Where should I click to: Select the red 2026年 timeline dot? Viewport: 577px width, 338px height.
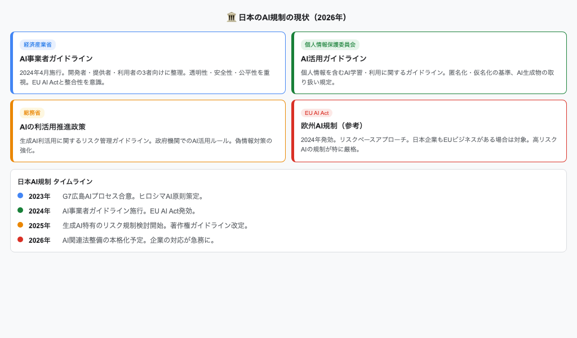(x=20, y=240)
